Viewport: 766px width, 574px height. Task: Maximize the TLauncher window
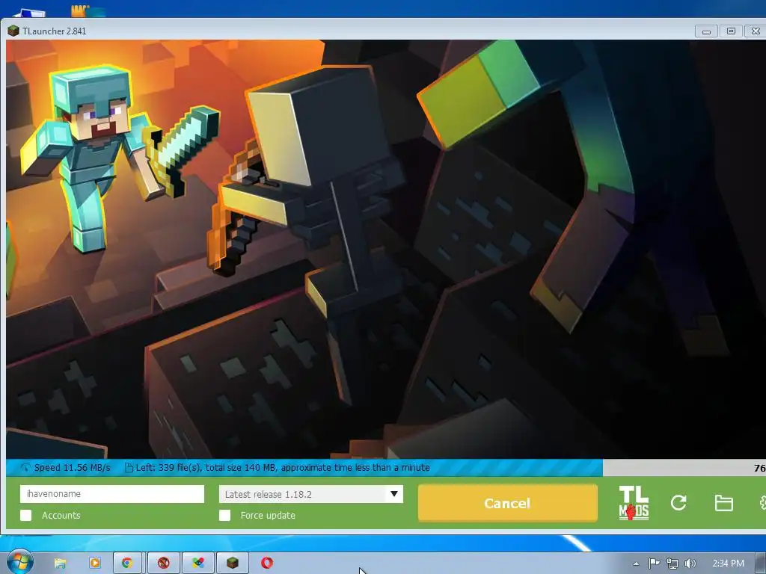click(731, 31)
